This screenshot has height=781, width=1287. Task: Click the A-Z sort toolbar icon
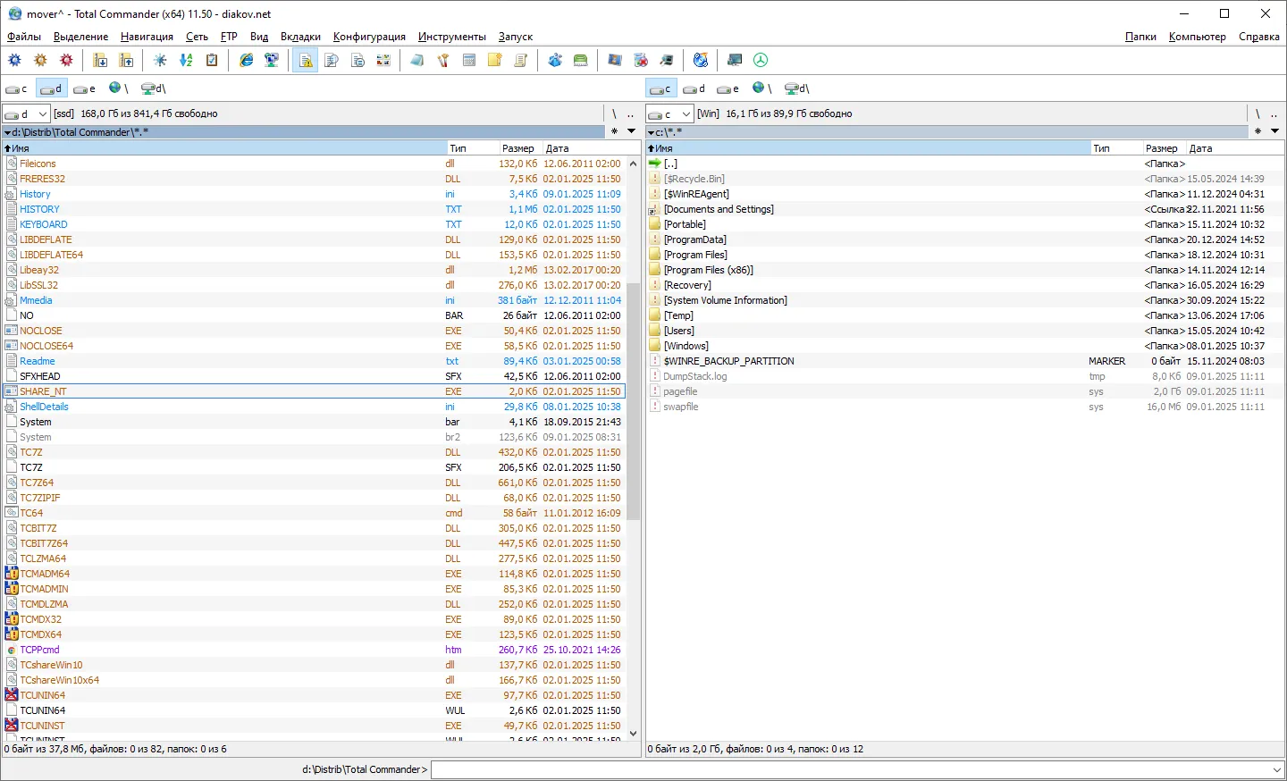point(186,60)
